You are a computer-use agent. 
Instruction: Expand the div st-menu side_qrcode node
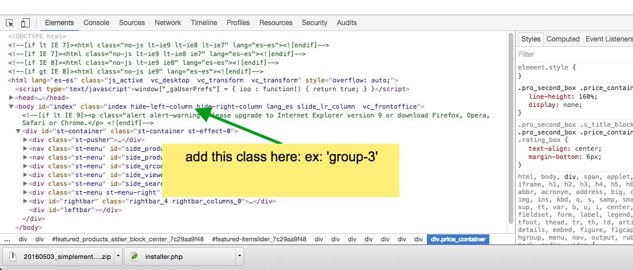pos(26,166)
